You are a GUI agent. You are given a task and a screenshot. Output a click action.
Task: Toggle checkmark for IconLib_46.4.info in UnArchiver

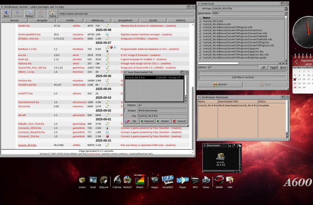point(200,21)
